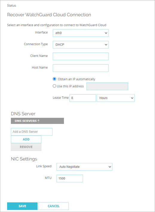Click the Select an interface instruction text
This screenshot has height=212, width=155.
pyautogui.click(x=56, y=25)
